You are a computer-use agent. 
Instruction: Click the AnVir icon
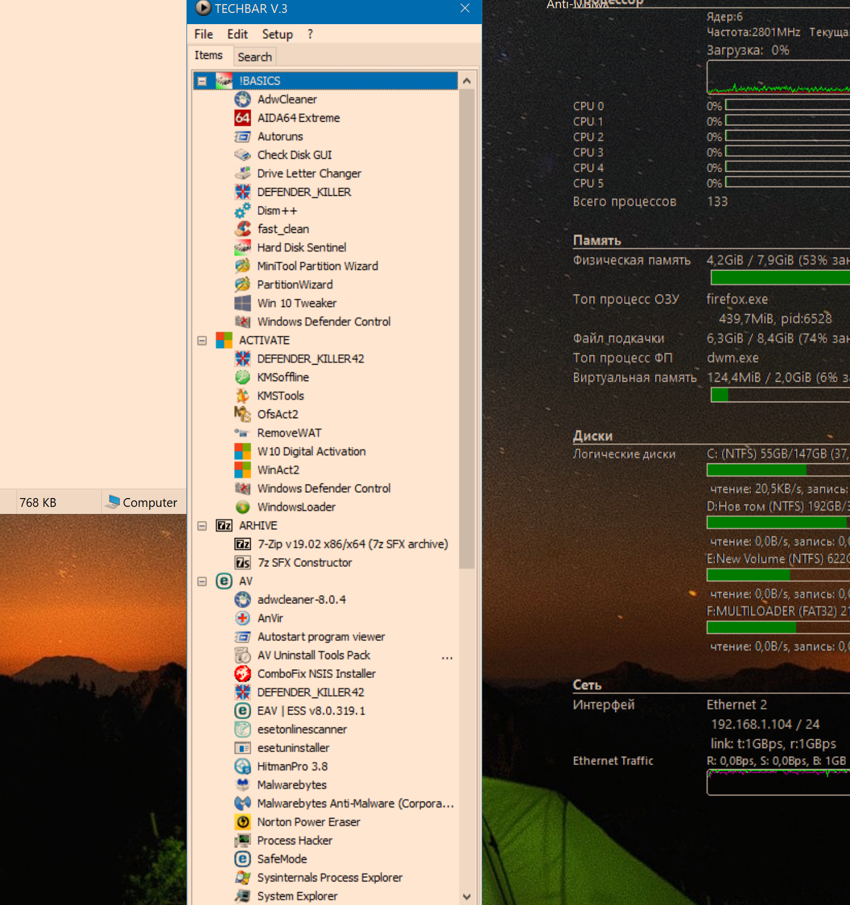click(242, 618)
